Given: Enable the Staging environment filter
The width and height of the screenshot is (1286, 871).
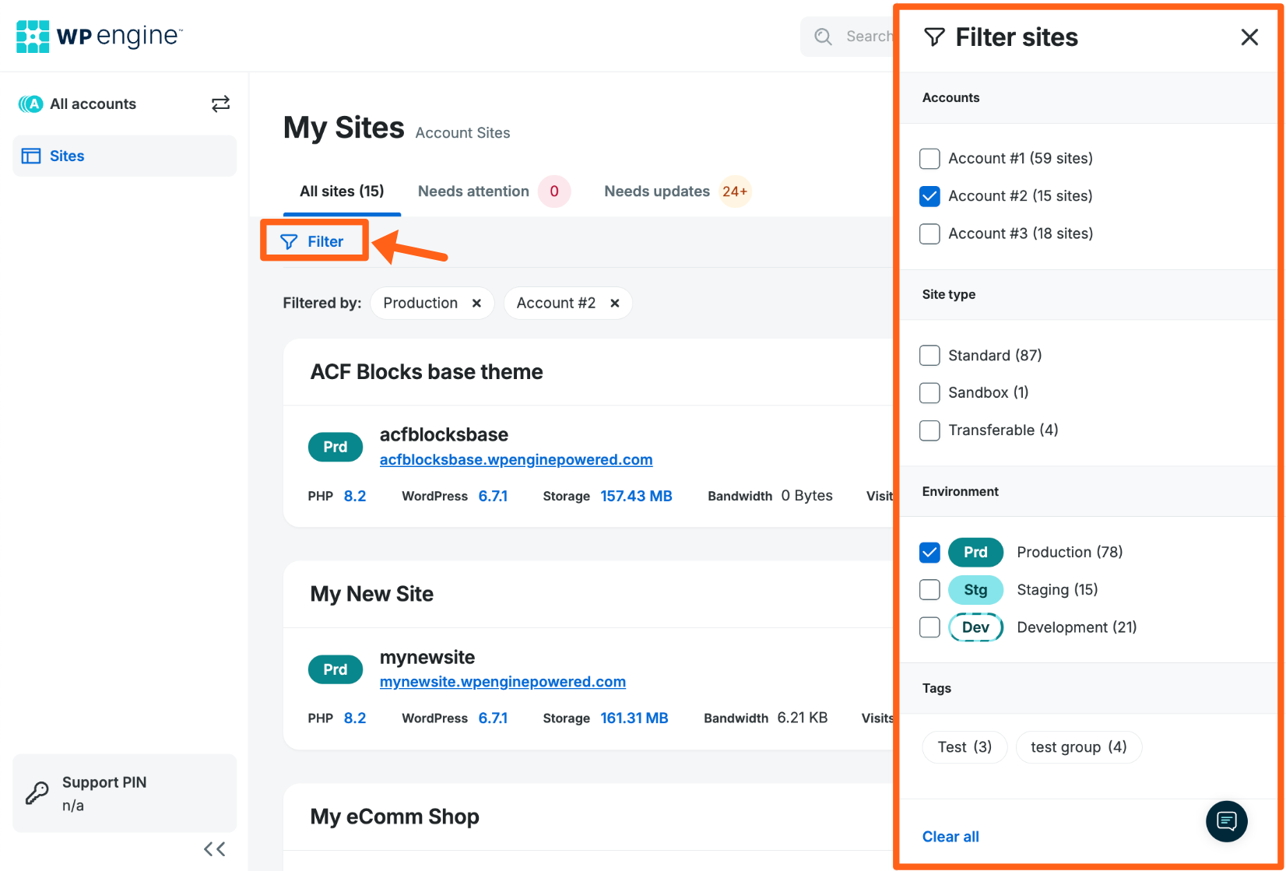Looking at the screenshot, I should 929,589.
